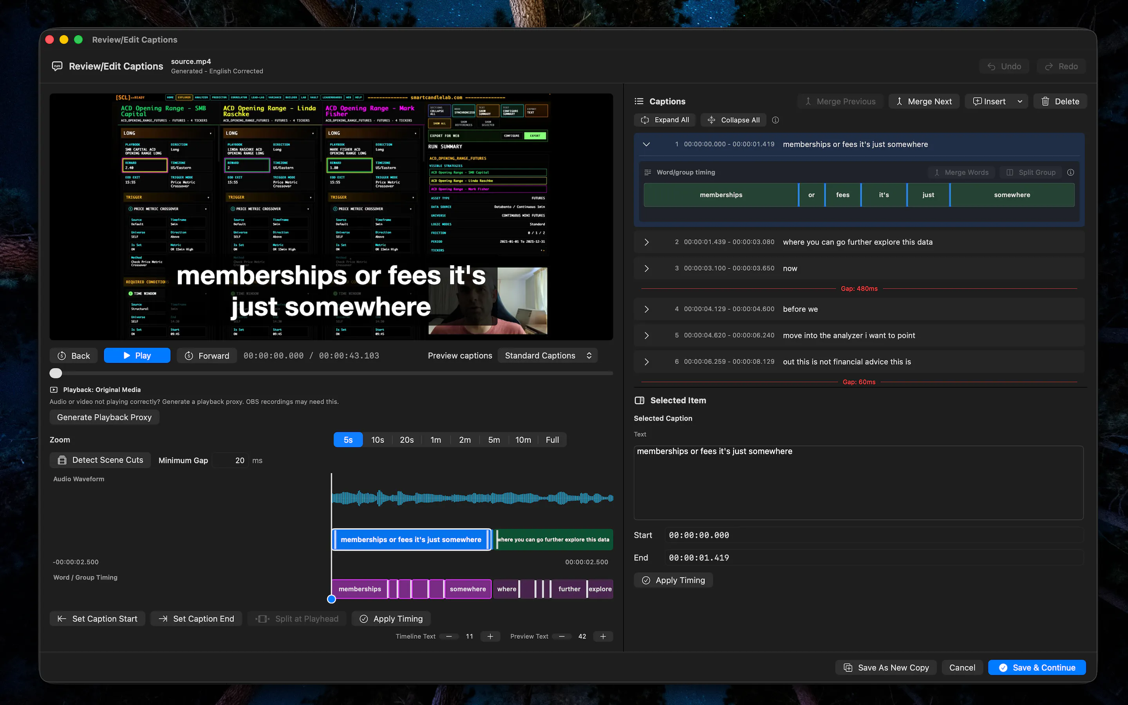Screen dimensions: 1128x705
Task: Merge caption with next using Merge Next
Action: [924, 101]
